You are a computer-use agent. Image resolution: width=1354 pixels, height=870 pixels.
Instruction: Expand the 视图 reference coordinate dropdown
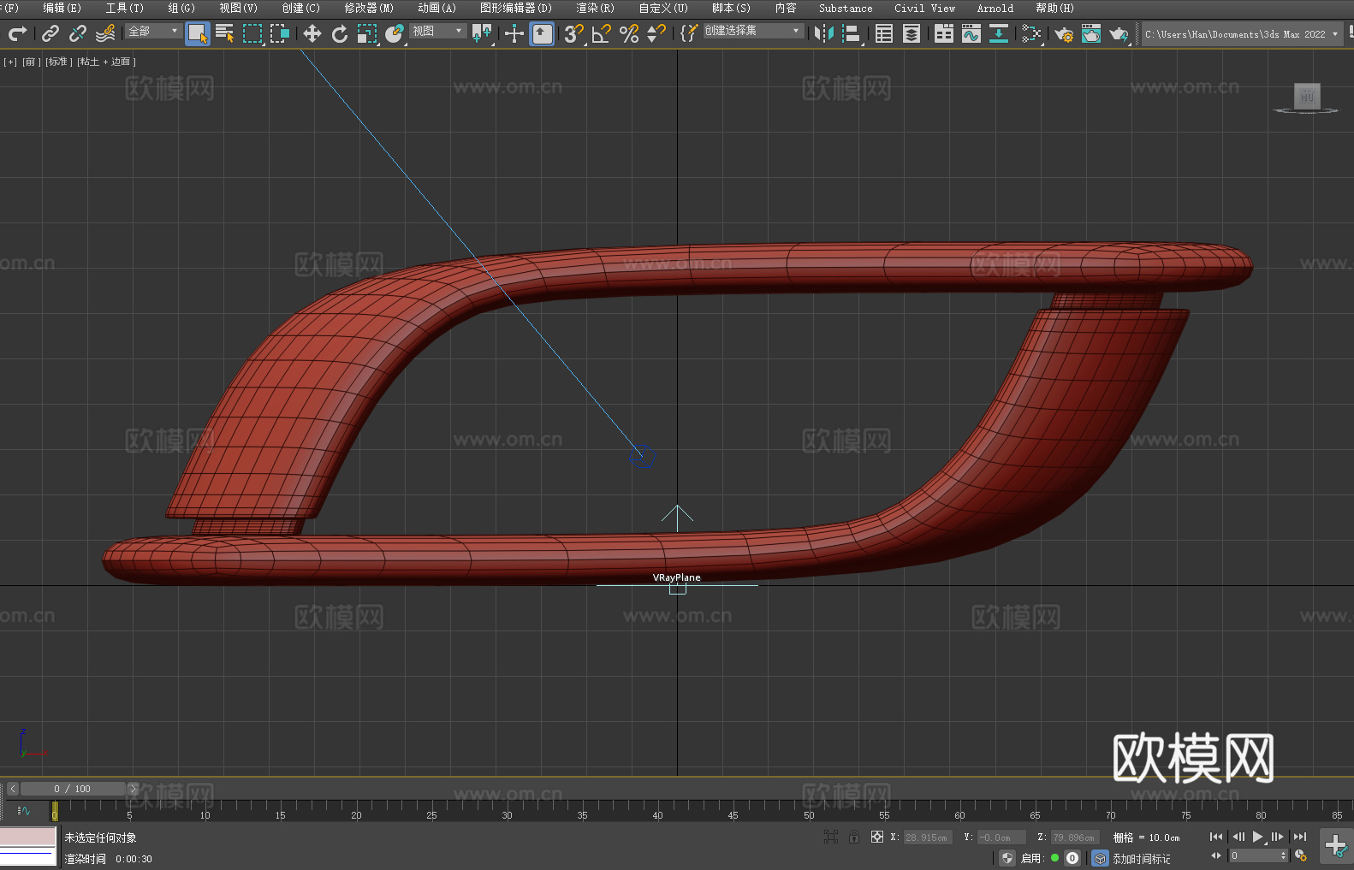pos(437,31)
